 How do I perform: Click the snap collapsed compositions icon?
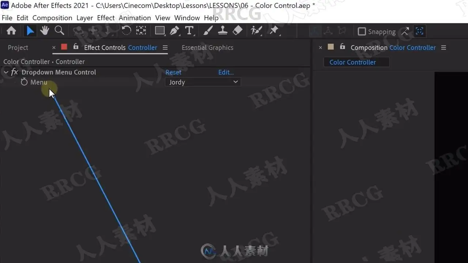point(419,31)
